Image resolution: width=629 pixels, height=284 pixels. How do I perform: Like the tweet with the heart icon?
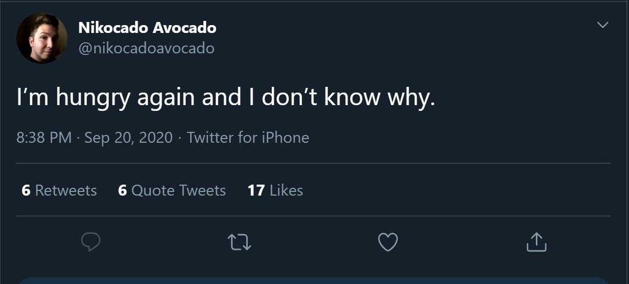388,242
